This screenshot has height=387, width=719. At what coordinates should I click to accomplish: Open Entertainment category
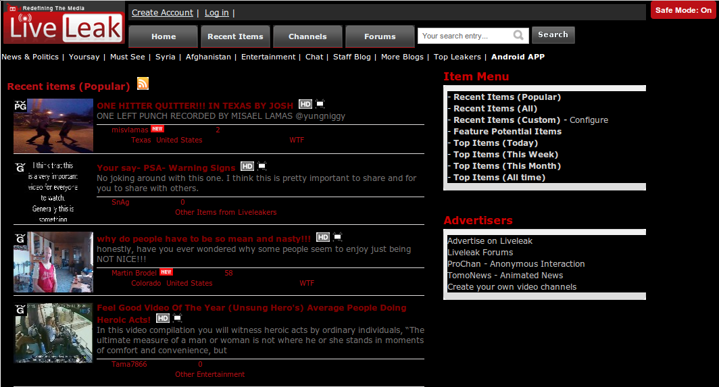[x=268, y=57]
